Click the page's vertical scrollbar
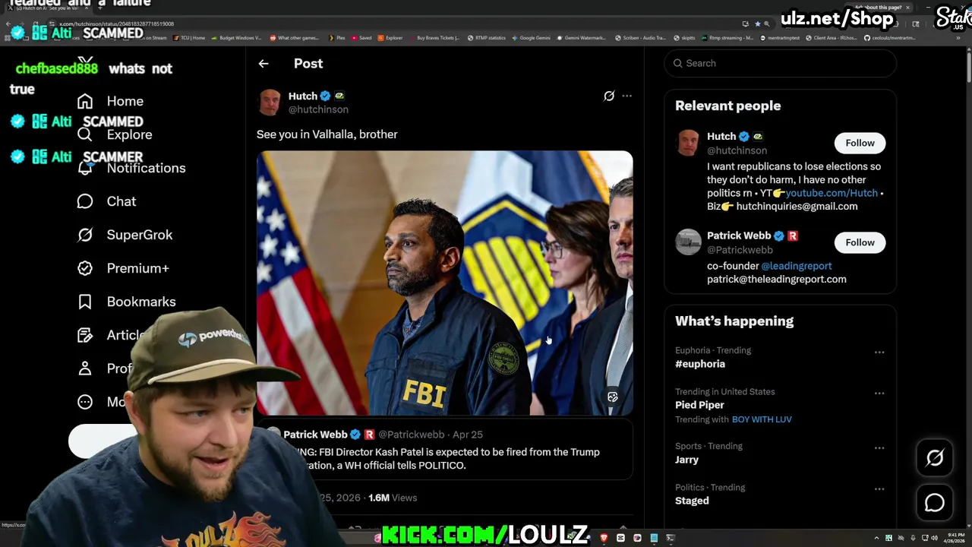Screen dimensions: 972x547 968,68
